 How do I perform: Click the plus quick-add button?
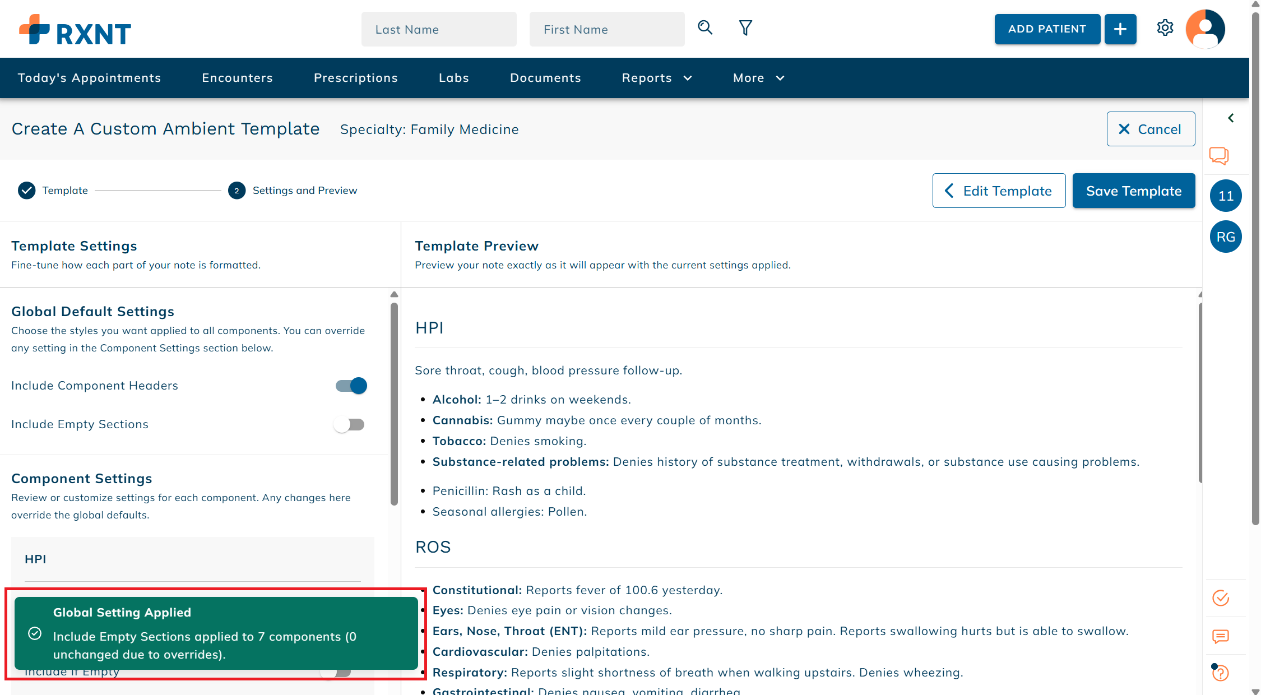pyautogui.click(x=1120, y=29)
